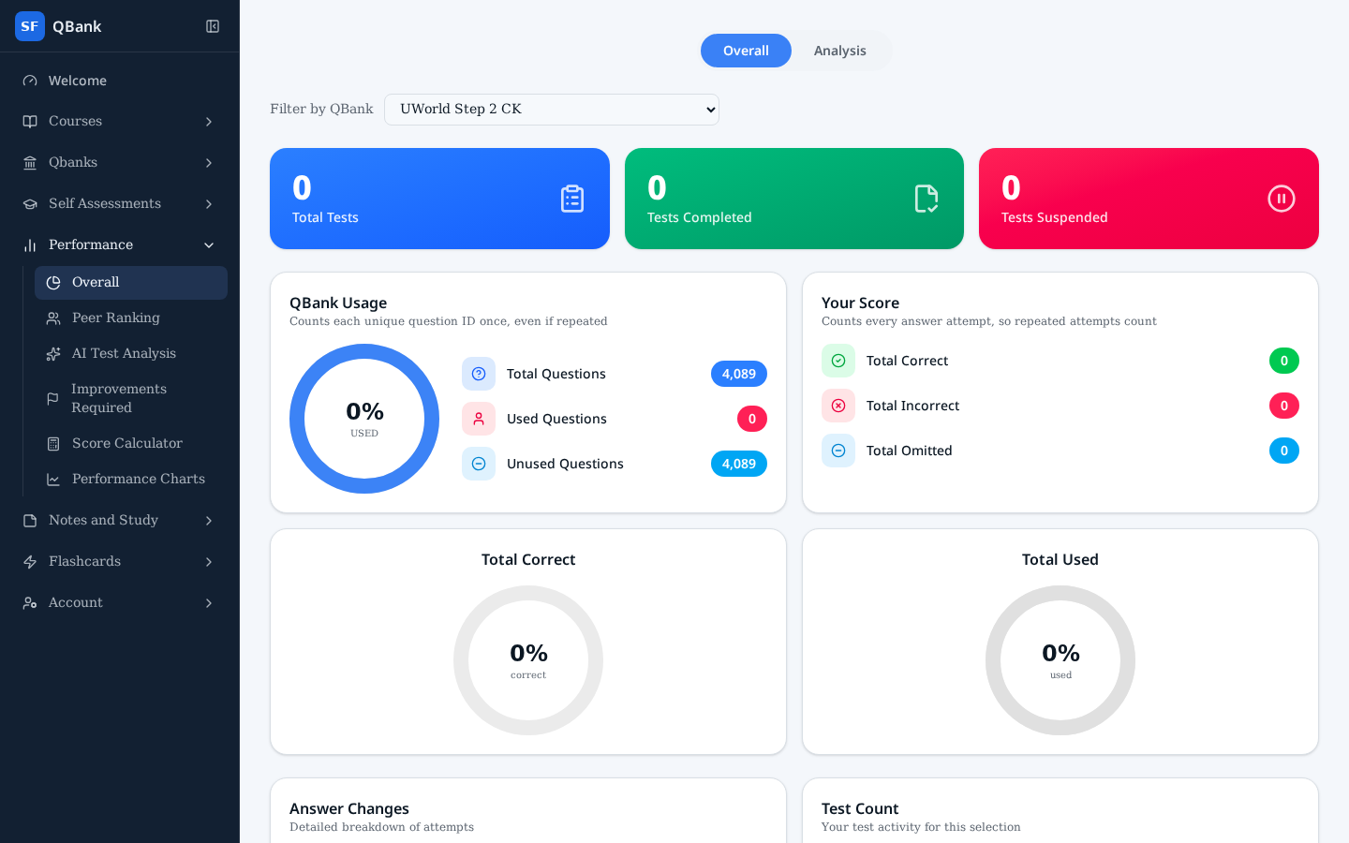Open AI Test Analysis page
The height and width of the screenshot is (843, 1349).
pyautogui.click(x=131, y=354)
